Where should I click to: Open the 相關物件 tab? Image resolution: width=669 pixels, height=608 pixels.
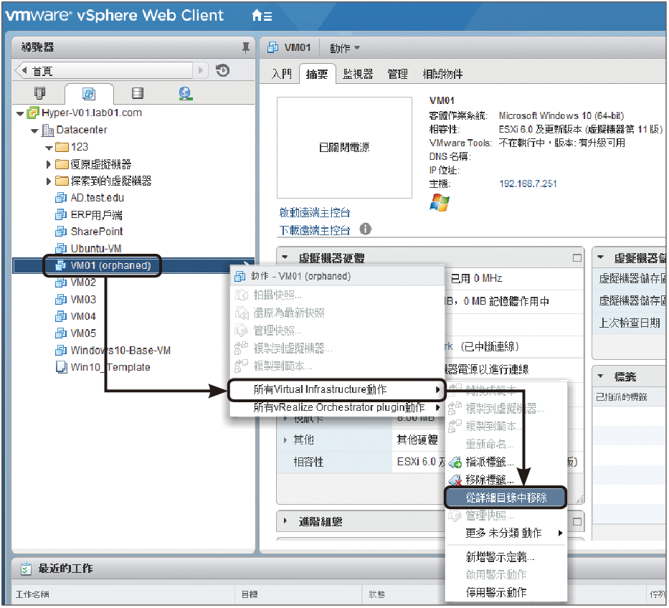coord(442,74)
